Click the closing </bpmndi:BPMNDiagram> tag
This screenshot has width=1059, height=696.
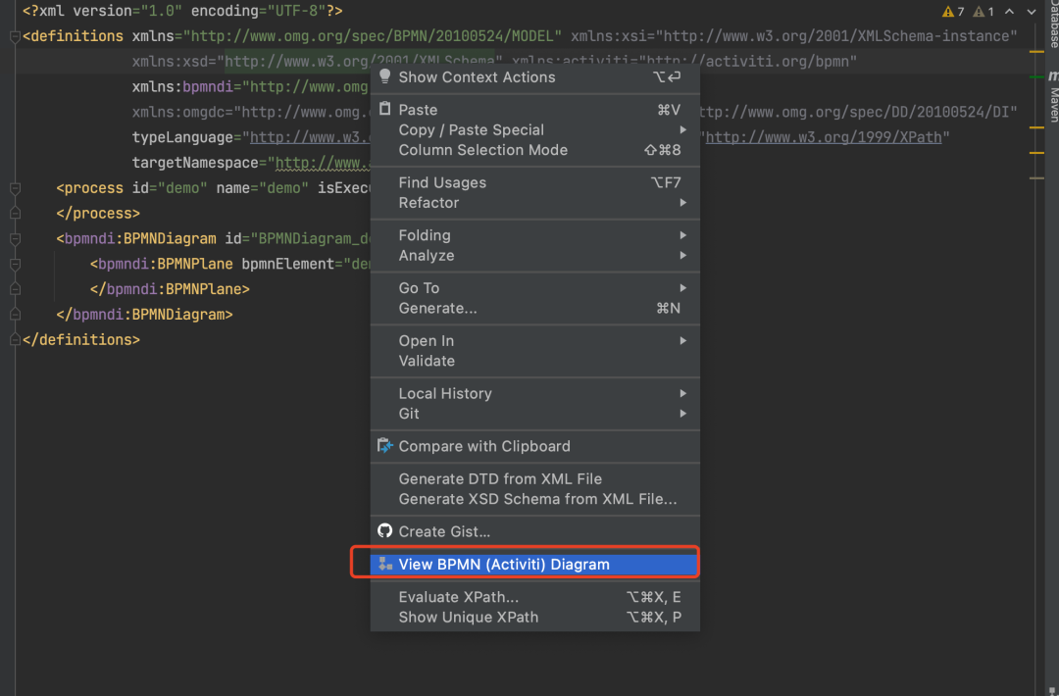[144, 315]
